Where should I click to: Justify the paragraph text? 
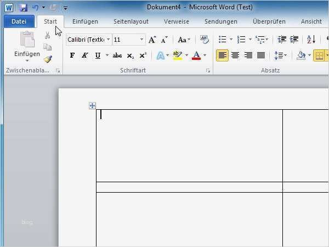pos(261,55)
